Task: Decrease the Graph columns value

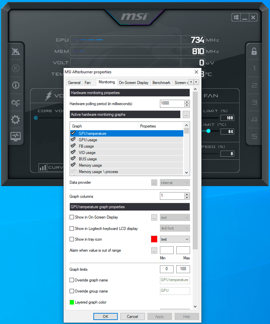Action: pyautogui.click(x=187, y=198)
